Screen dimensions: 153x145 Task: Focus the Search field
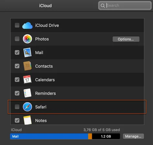coord(125,6)
